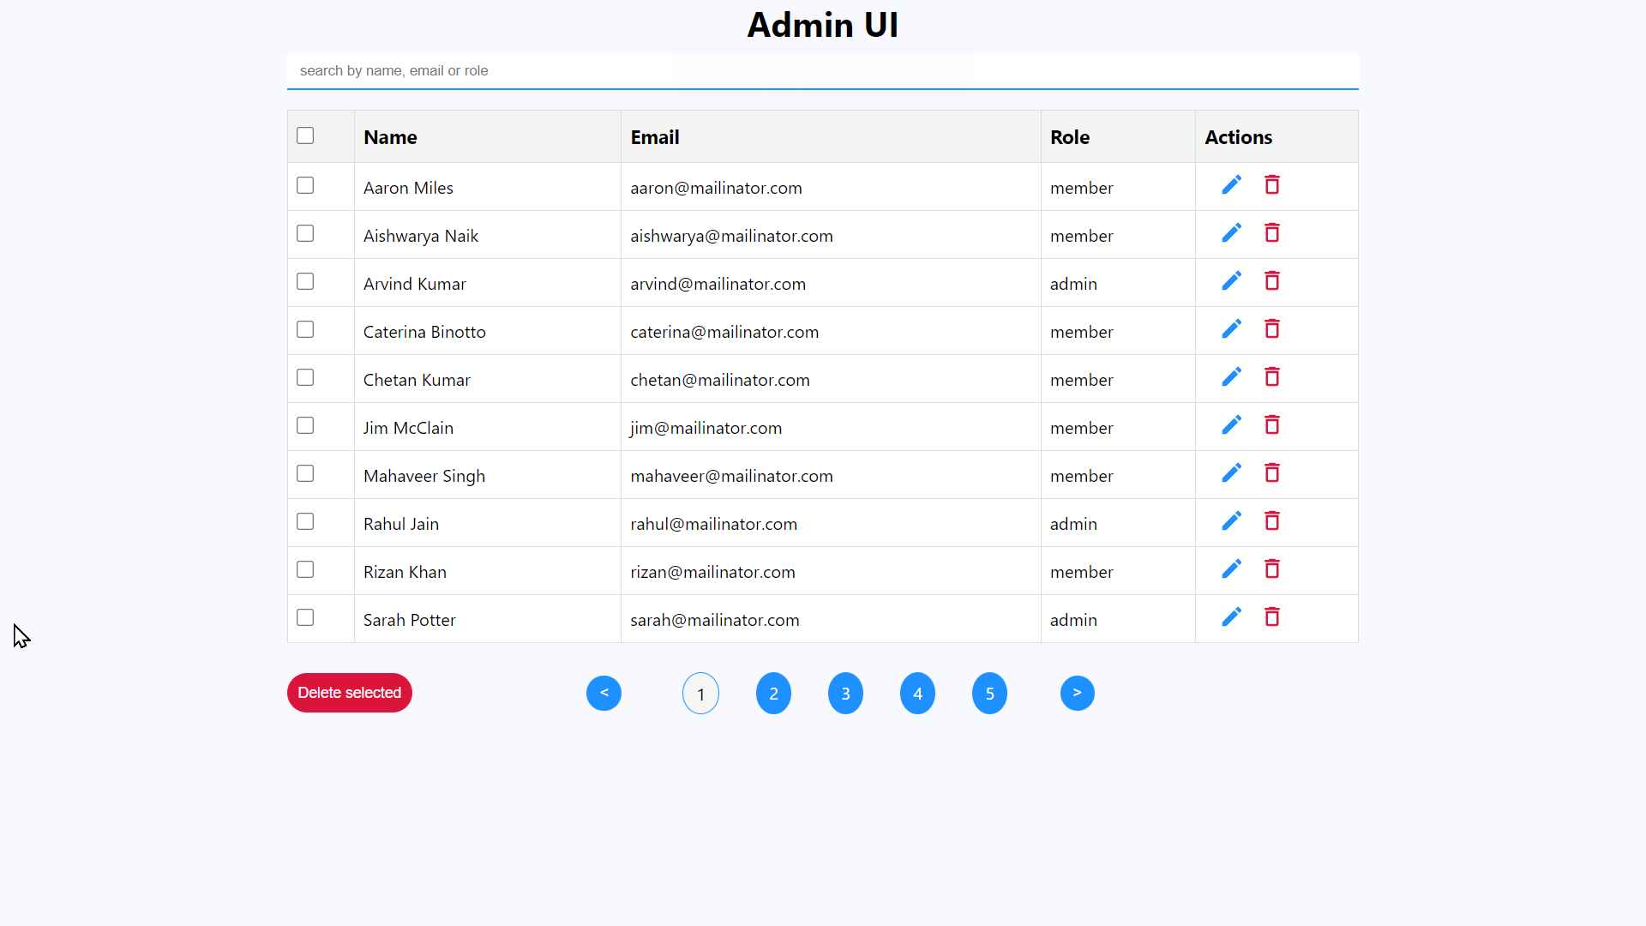This screenshot has width=1646, height=926.
Task: Select the checkbox for Aishwarya Naik
Action: (305, 233)
